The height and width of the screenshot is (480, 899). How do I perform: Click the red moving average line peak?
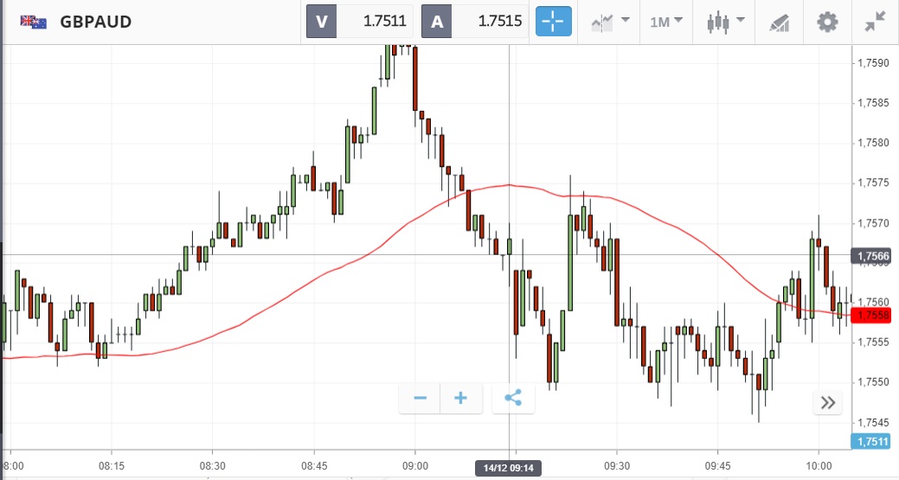509,184
